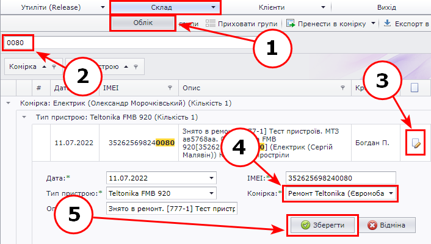
Task: Open the Клієнти menu
Action: (272, 7)
